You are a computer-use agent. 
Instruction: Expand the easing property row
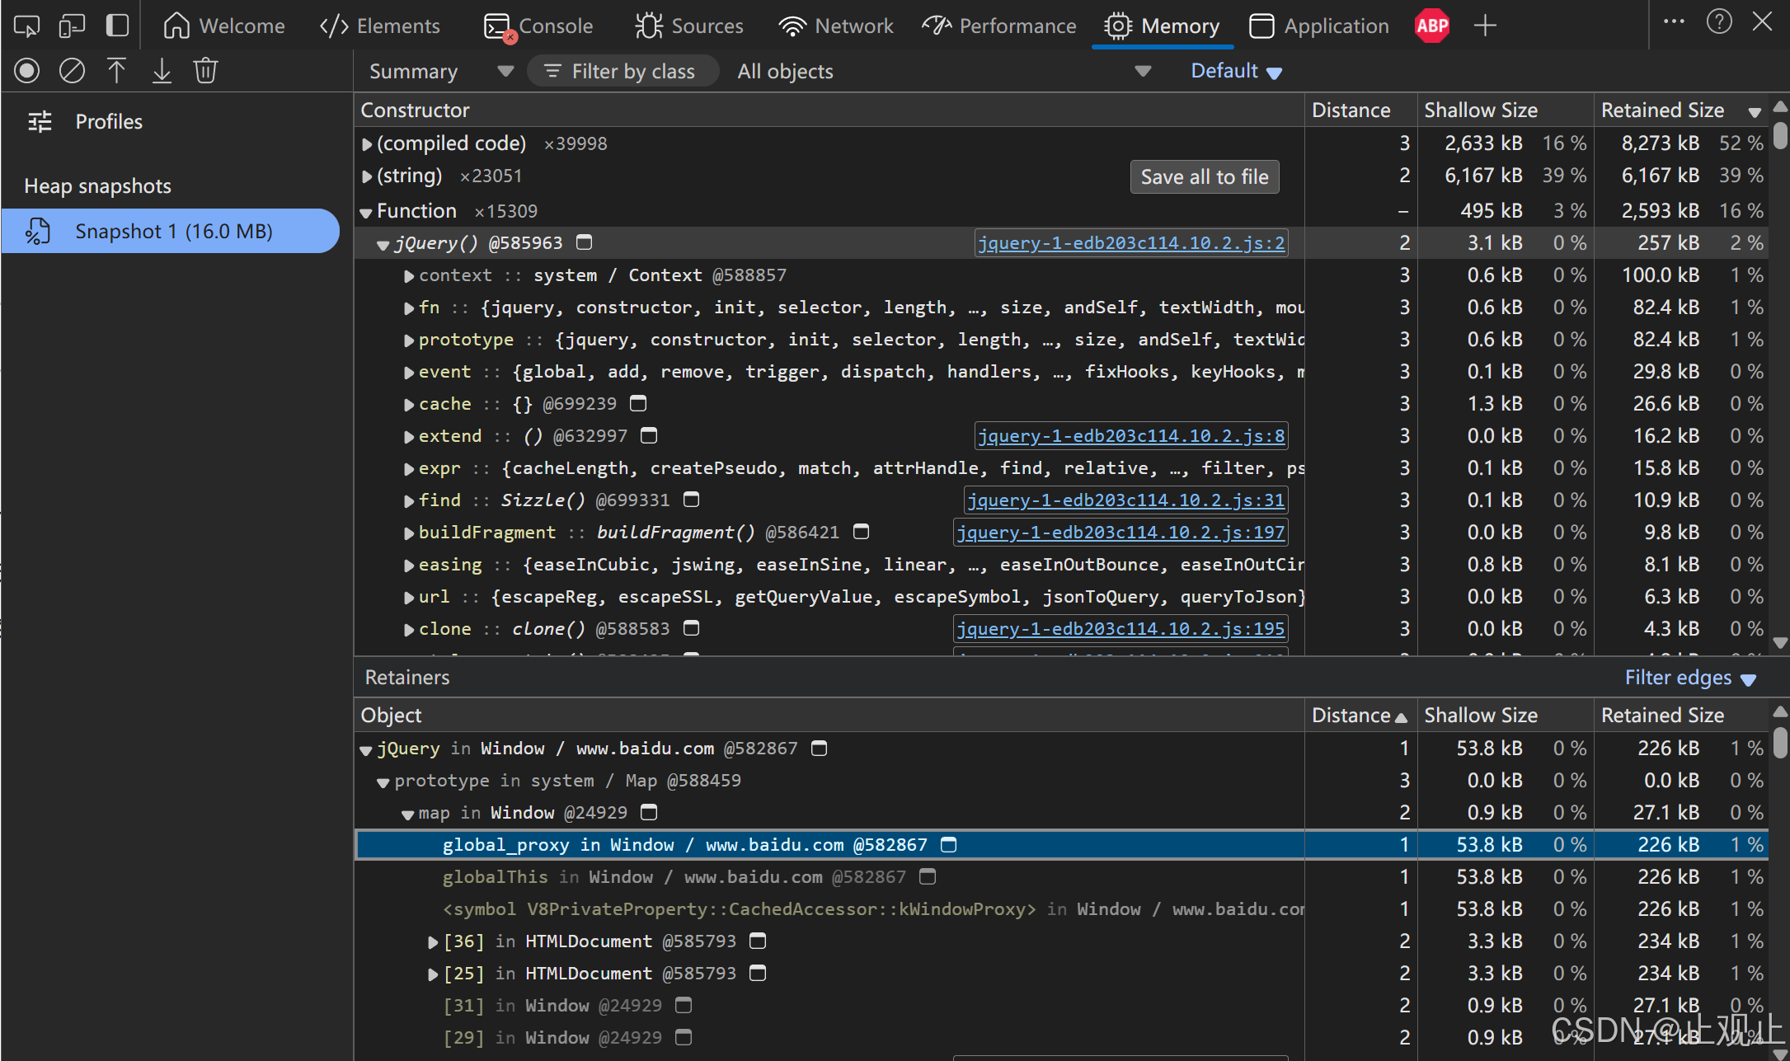[x=408, y=566]
